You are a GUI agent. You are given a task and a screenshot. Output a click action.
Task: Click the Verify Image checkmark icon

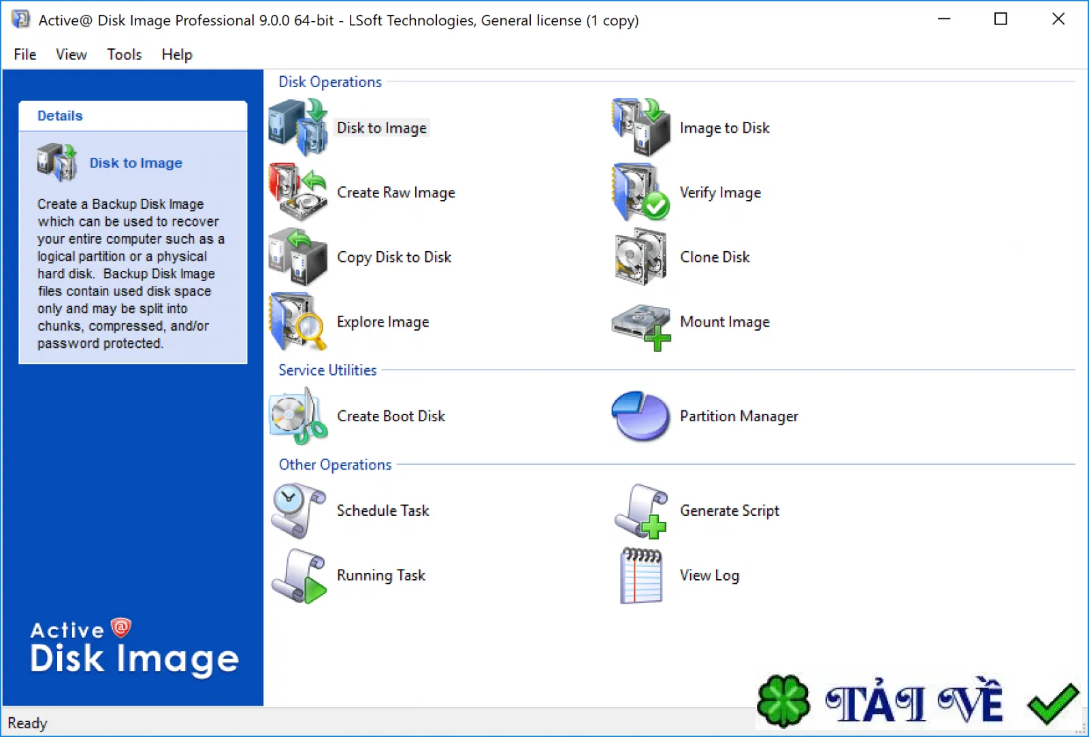point(641,192)
